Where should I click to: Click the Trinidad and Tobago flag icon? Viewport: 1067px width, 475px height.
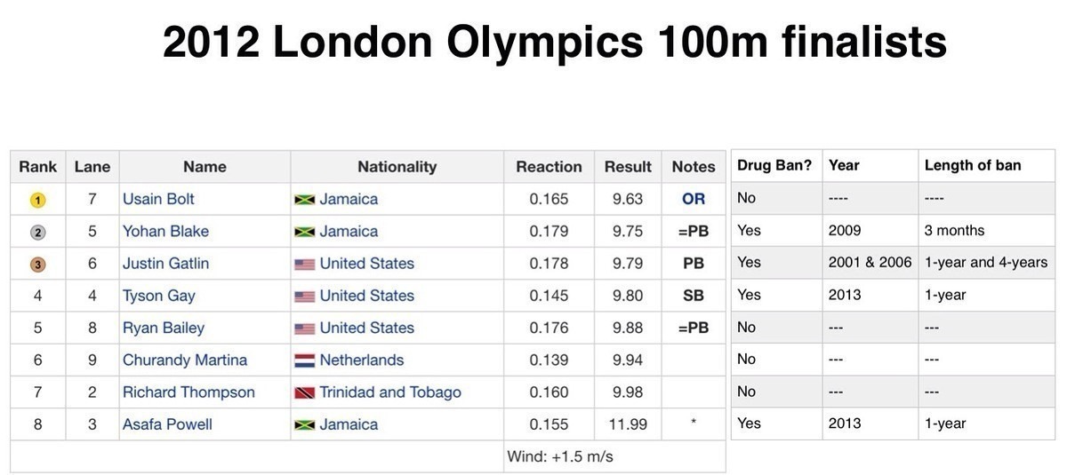tap(305, 392)
